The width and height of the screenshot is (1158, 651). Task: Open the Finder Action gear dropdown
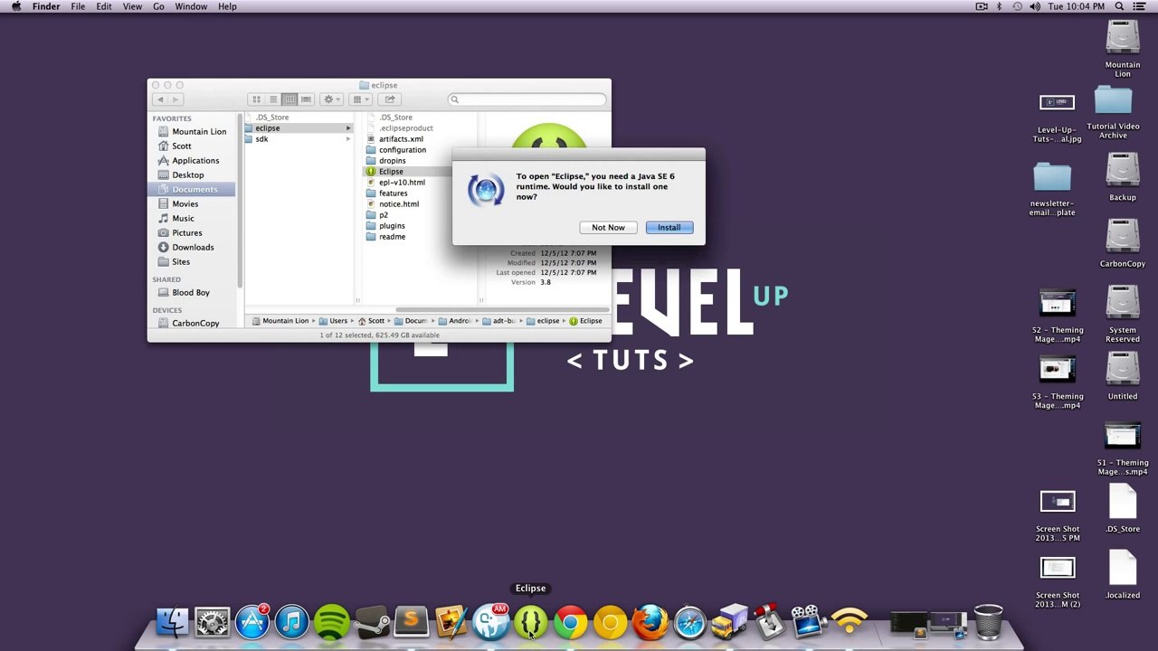click(331, 99)
